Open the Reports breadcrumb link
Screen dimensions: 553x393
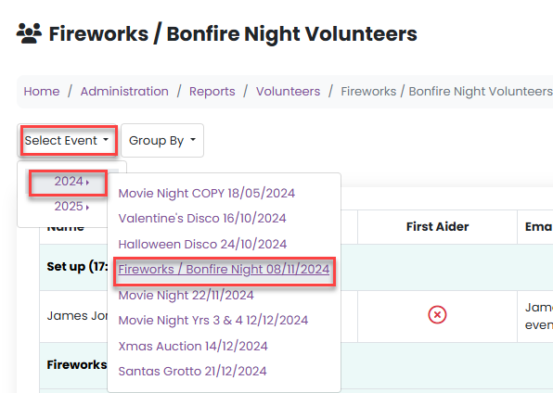point(212,91)
